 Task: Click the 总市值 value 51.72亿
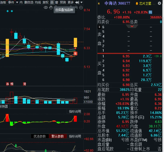tap(122, 131)
